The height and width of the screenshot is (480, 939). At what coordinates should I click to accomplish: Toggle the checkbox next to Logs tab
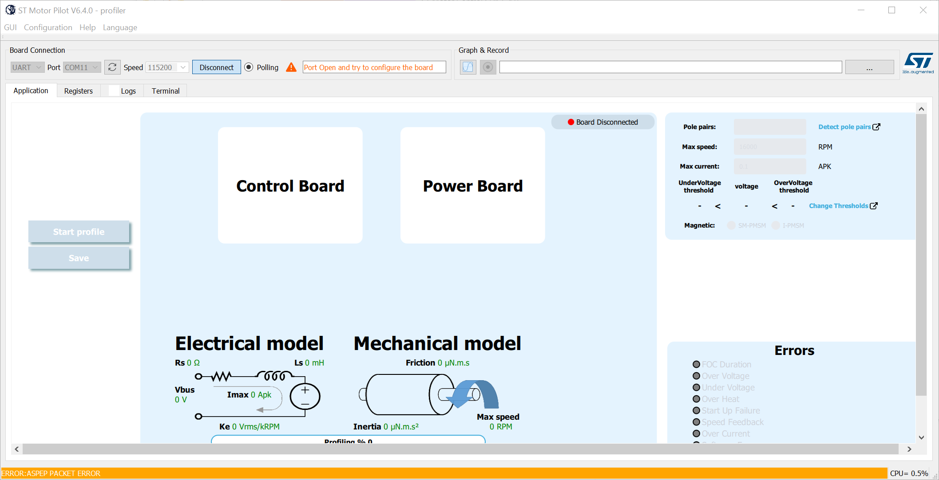(114, 90)
